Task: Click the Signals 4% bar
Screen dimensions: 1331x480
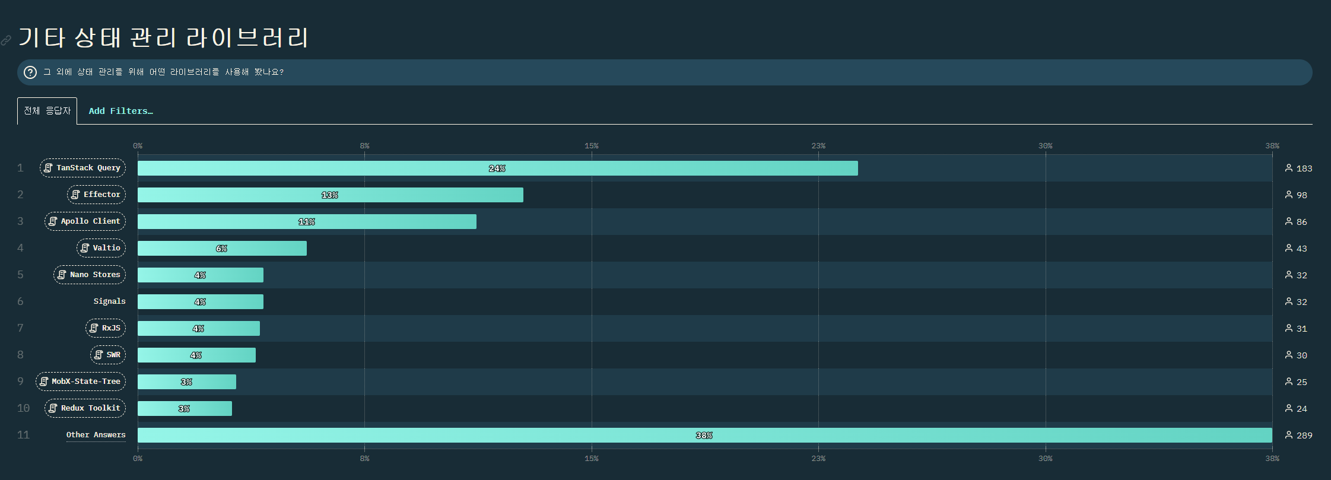Action: click(x=201, y=301)
